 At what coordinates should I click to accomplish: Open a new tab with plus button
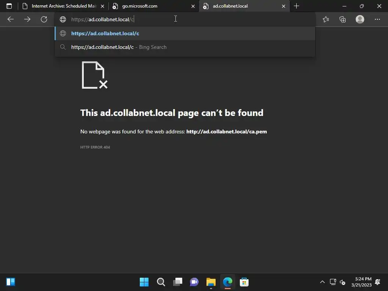[x=296, y=6]
